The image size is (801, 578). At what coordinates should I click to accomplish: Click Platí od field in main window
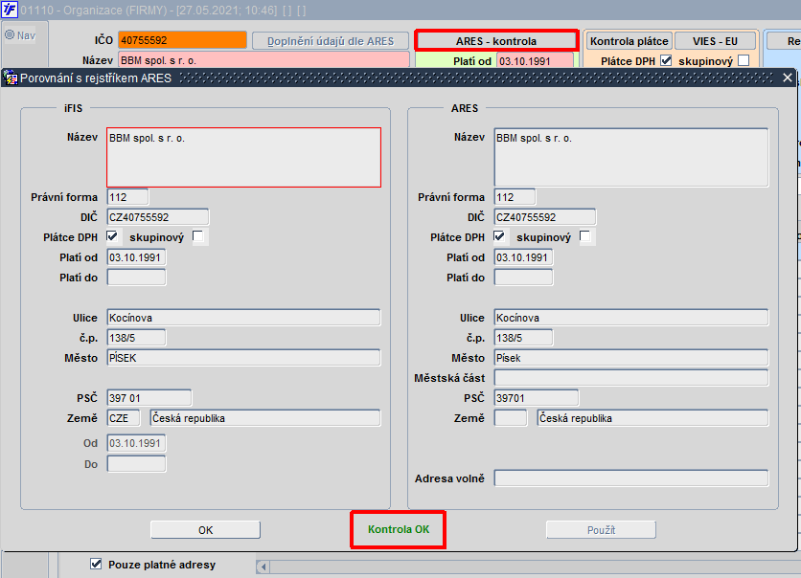click(535, 60)
